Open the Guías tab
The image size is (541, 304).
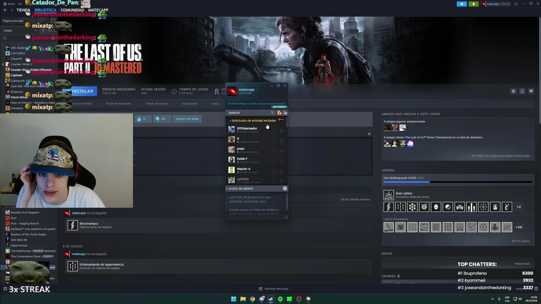215,103
